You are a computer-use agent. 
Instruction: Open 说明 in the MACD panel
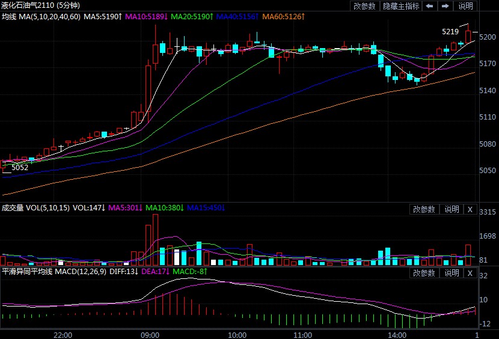pos(452,273)
